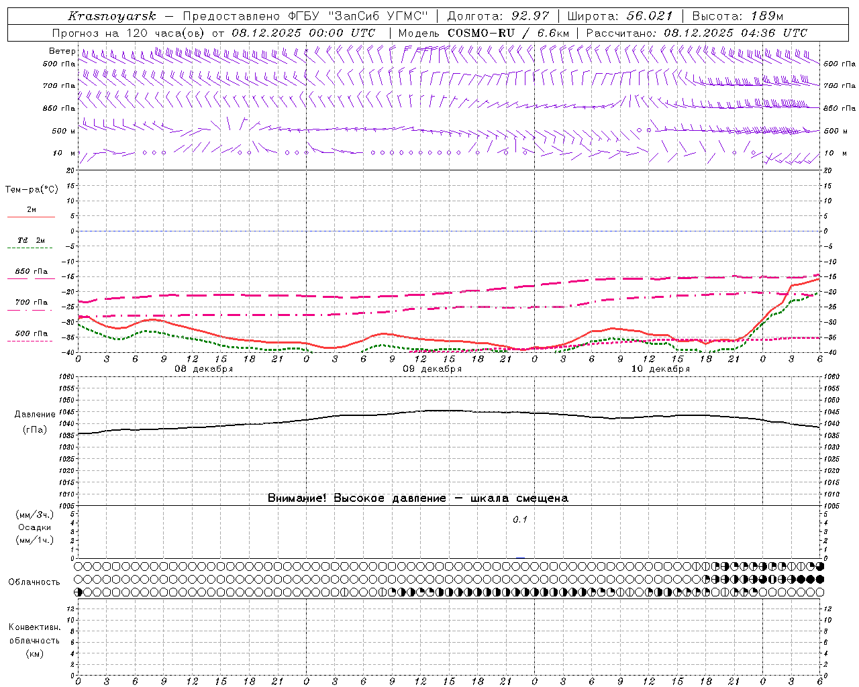Viewport: 859px width, 687px height.
Task: Click the '(мм/3ч.)' precipitation unit label
Action: (35, 515)
